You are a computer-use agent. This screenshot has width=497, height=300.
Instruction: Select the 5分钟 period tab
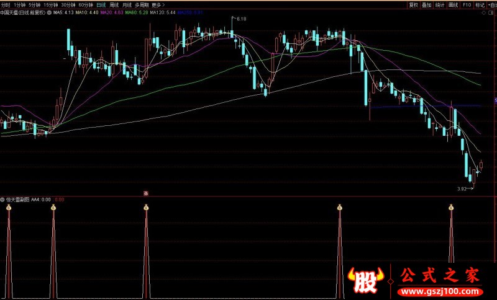[35, 5]
